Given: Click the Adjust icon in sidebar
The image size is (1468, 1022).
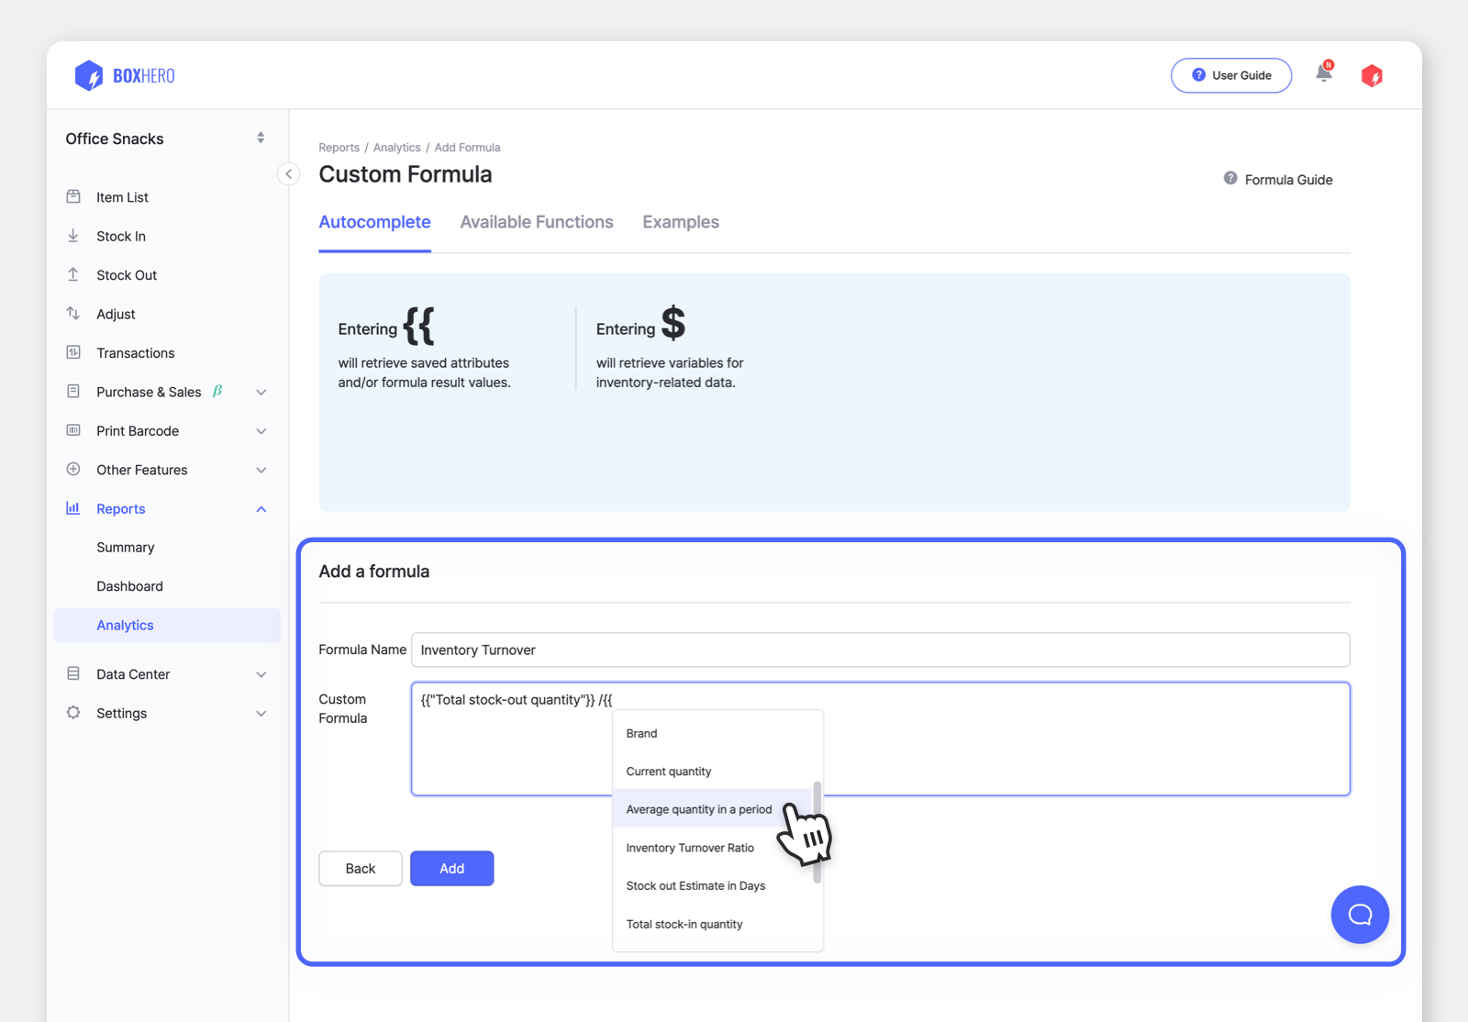Looking at the screenshot, I should [73, 314].
